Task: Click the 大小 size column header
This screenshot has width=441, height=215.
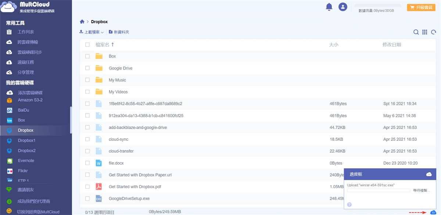Action: coord(334,44)
